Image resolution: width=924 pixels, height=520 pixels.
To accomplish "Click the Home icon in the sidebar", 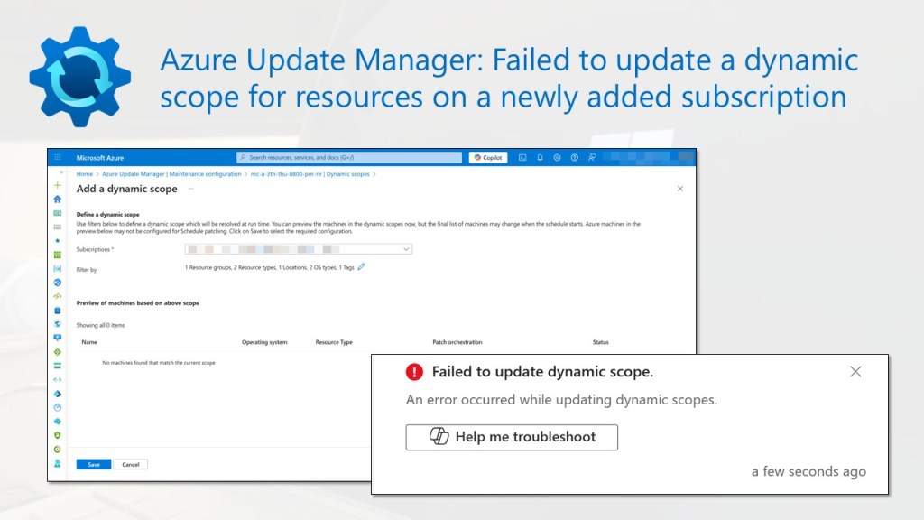I will click(x=58, y=199).
